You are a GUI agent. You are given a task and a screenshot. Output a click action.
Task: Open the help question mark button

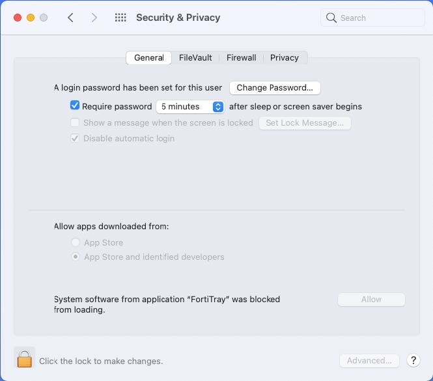pyautogui.click(x=413, y=360)
